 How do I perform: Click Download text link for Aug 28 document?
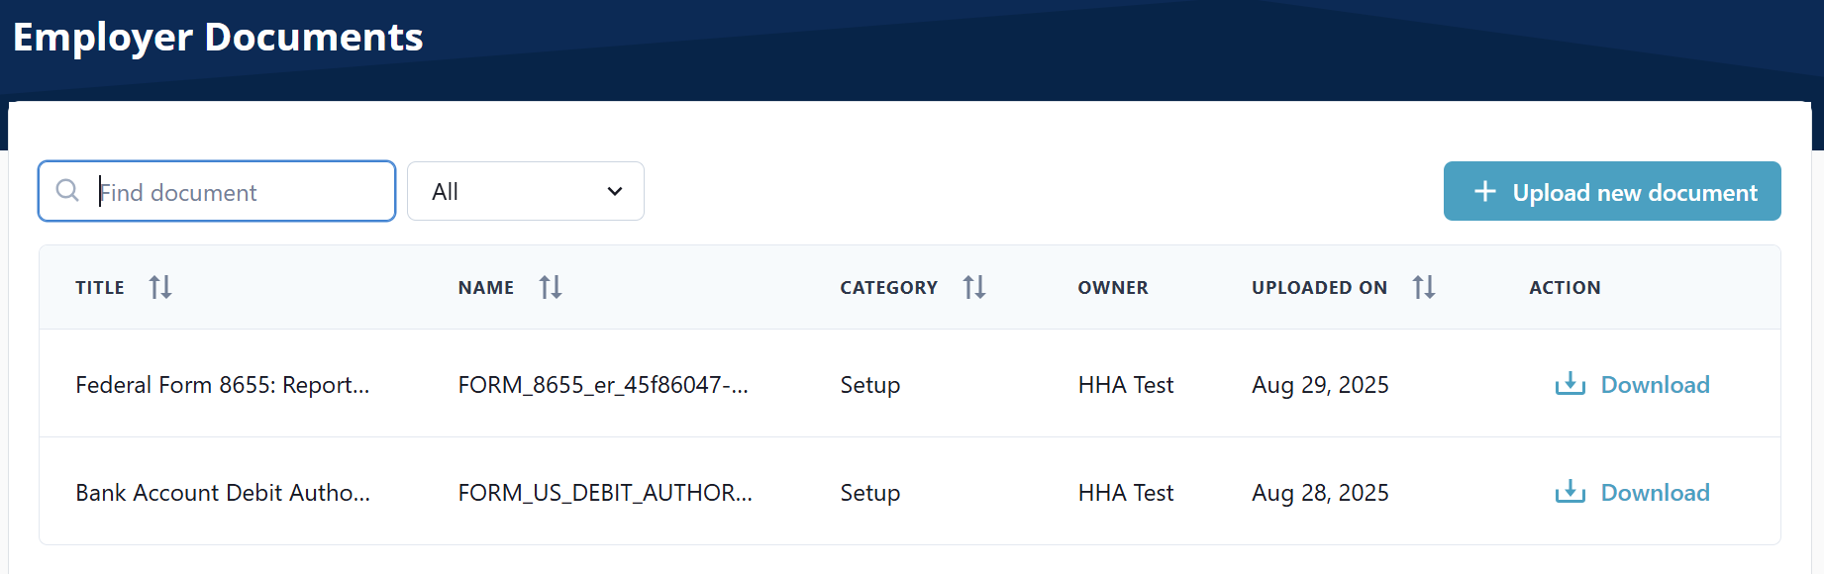(1655, 493)
